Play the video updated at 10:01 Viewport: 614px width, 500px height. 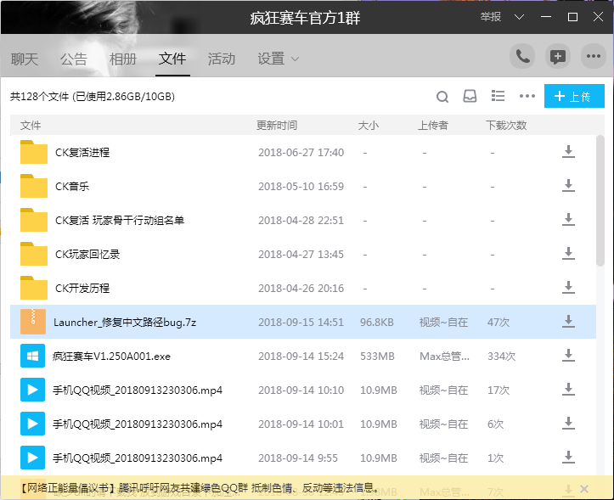click(32, 424)
